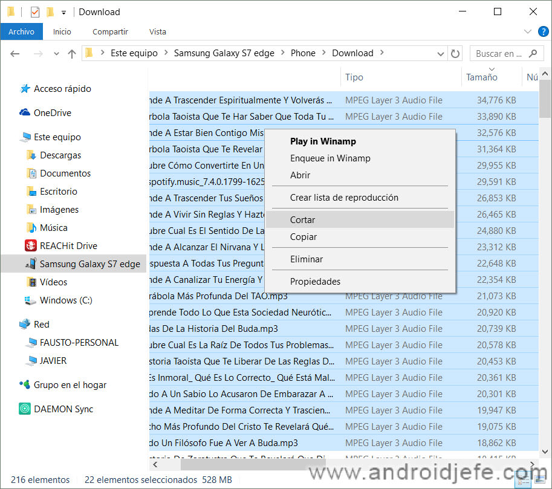Open the Archivo file menu button
The image size is (552, 489).
[x=21, y=31]
